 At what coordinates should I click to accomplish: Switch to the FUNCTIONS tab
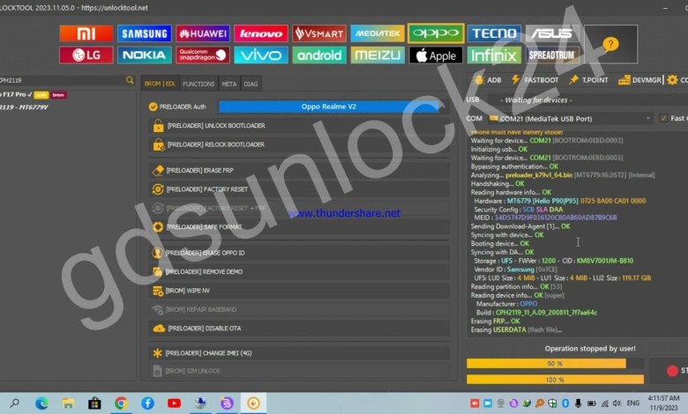(x=198, y=84)
